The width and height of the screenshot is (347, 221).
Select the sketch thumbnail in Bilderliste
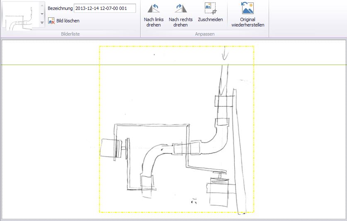coord(20,15)
